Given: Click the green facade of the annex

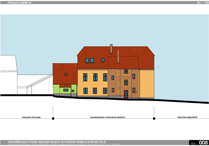Looking at the screenshot, I should pyautogui.click(x=57, y=89).
